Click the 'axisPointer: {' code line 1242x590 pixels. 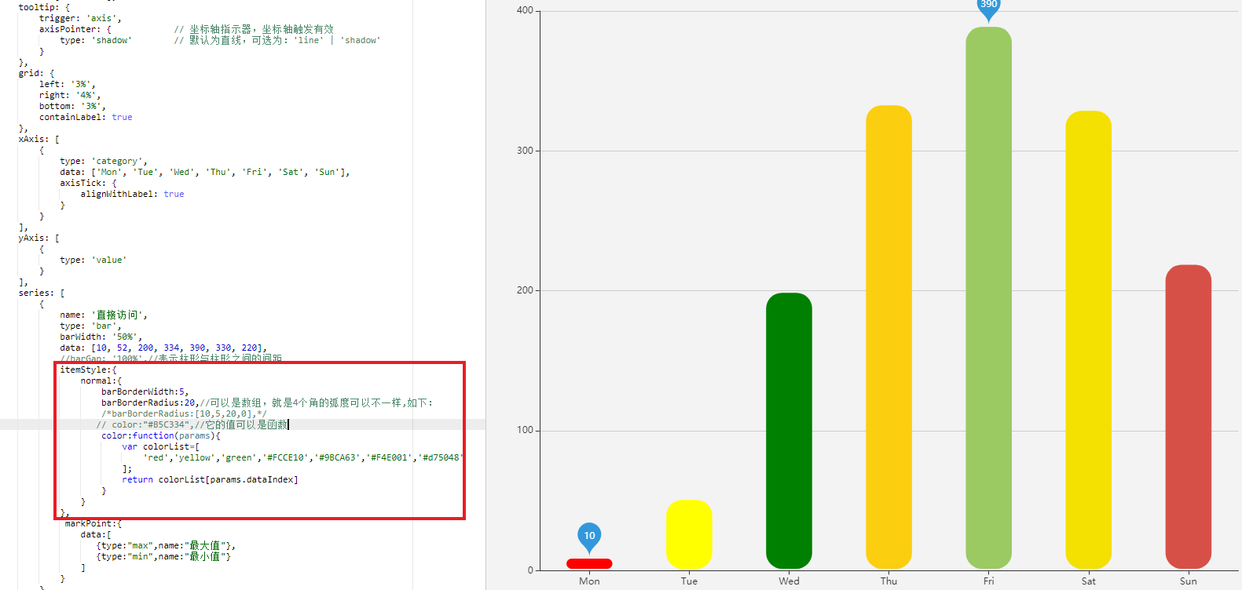(75, 29)
